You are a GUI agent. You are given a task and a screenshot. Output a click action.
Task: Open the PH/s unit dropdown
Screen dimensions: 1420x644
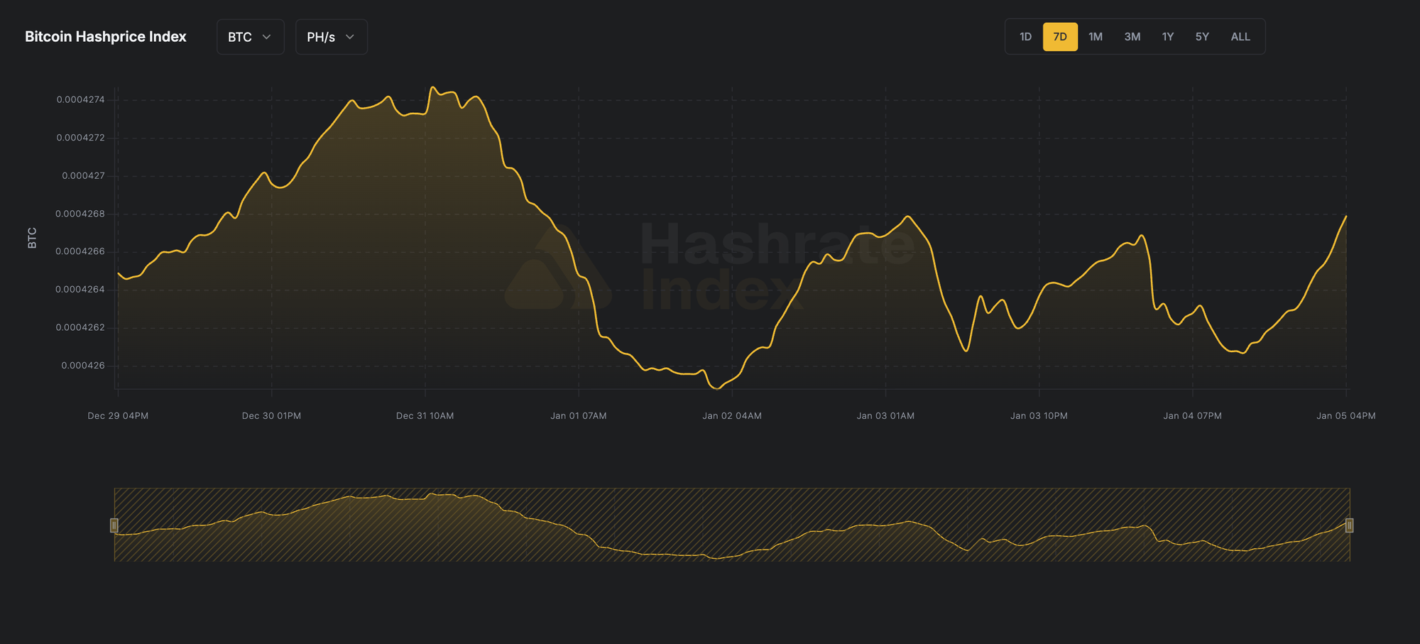[x=331, y=36]
